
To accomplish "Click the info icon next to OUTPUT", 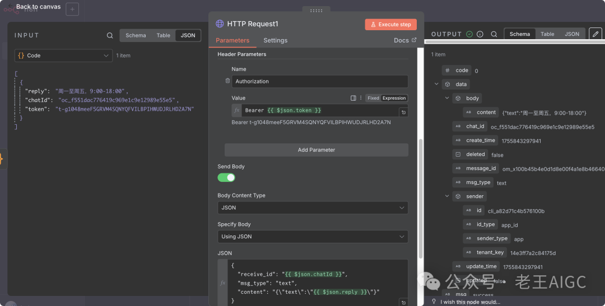I will tap(480, 34).
